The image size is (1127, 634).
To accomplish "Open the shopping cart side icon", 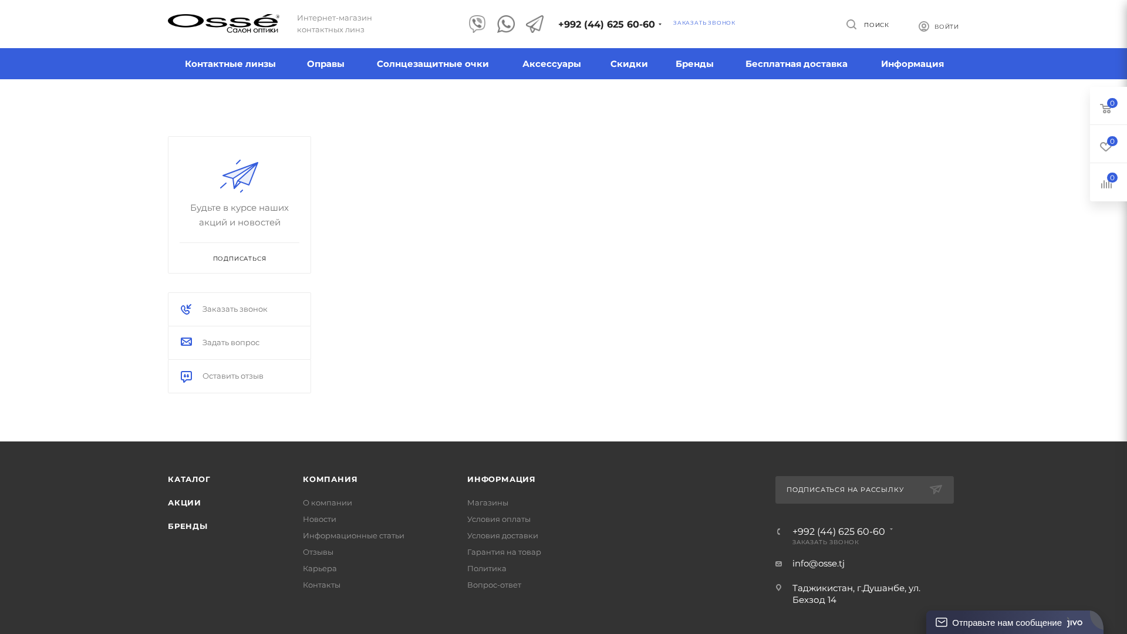I will pos(1106,107).
